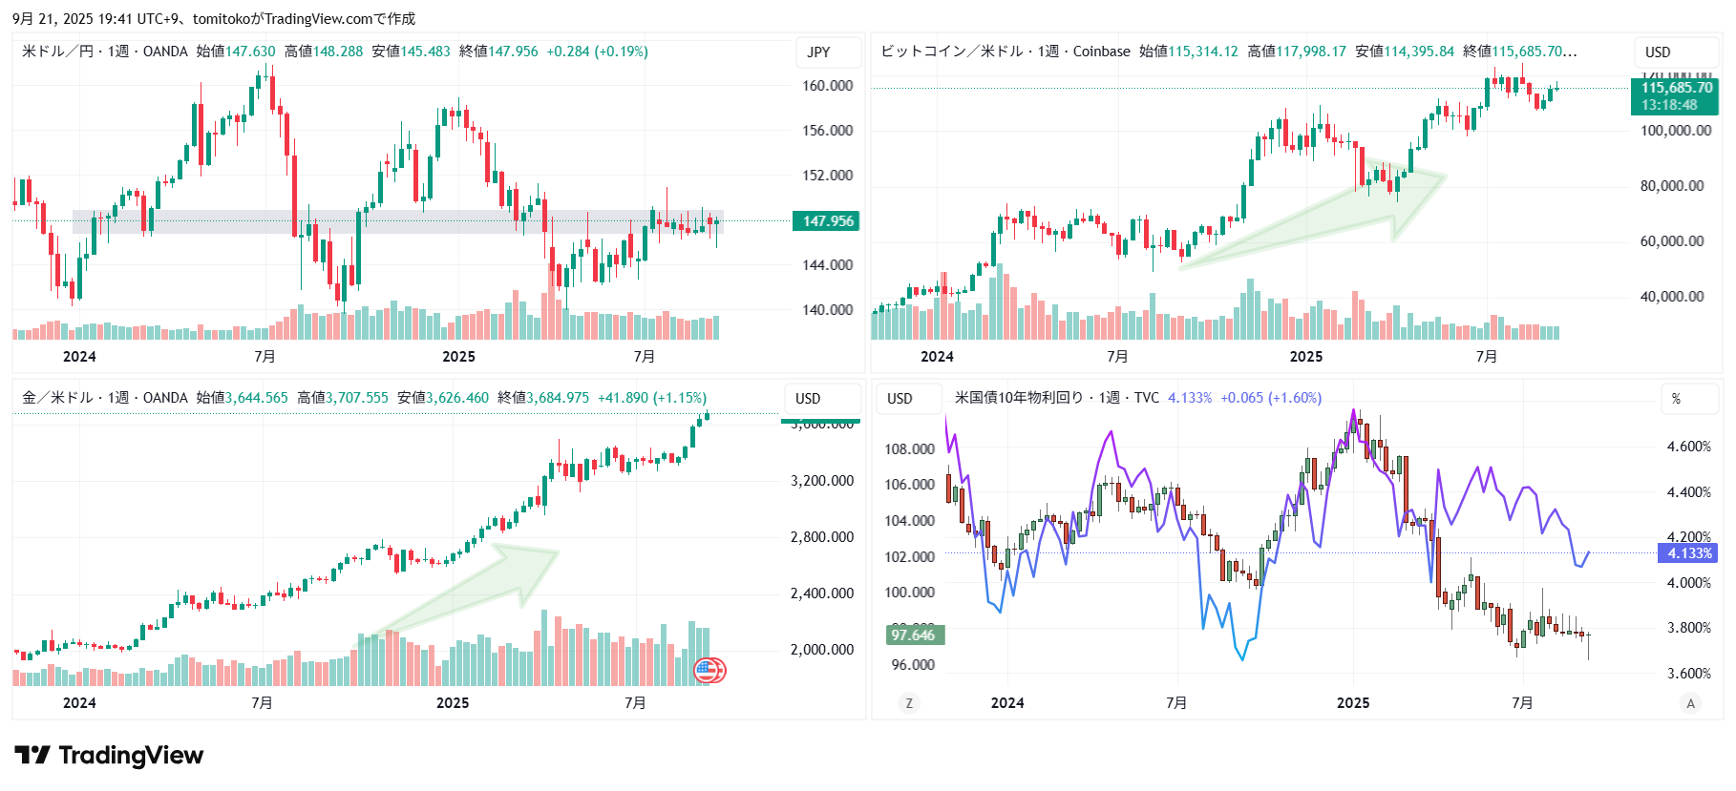Toggle the % scale button on yield chart
The height and width of the screenshot is (791, 1736).
point(1676,399)
